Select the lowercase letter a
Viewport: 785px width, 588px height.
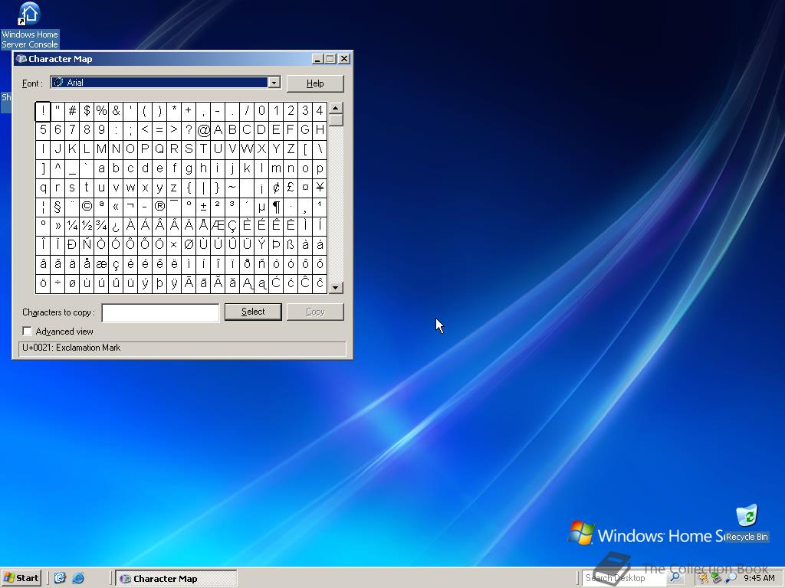point(101,168)
